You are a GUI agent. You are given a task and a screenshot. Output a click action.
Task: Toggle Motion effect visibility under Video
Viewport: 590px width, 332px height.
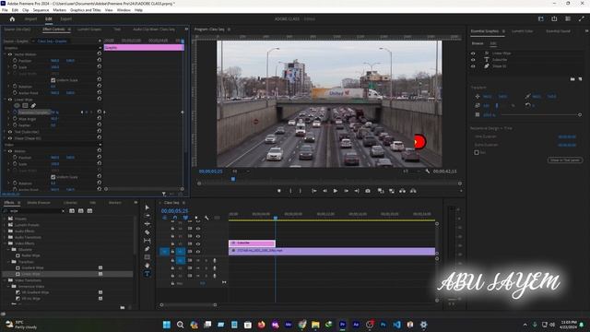(10, 151)
